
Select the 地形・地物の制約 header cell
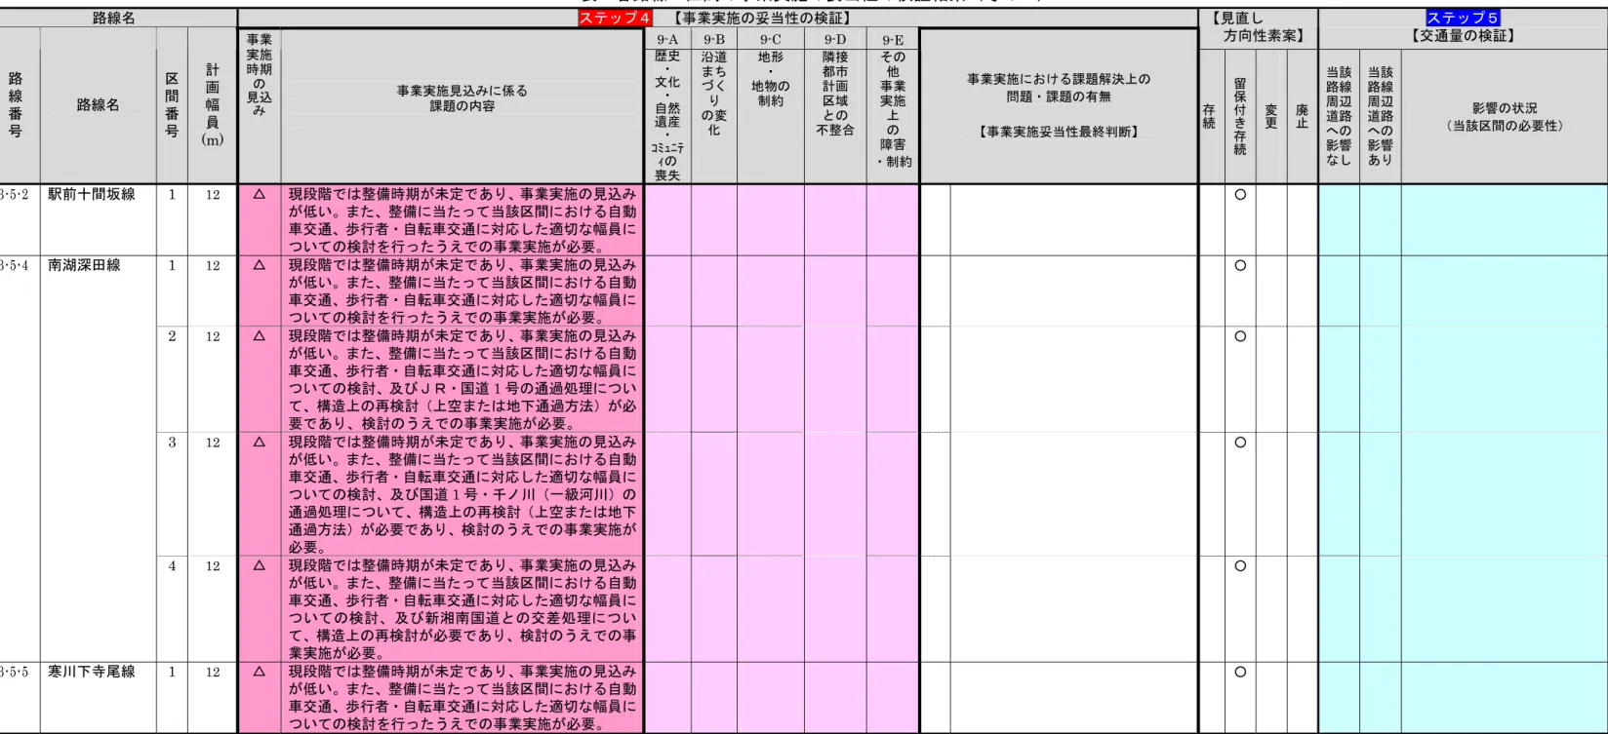[770, 79]
